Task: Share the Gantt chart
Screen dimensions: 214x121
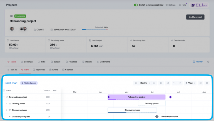Action: point(200,83)
